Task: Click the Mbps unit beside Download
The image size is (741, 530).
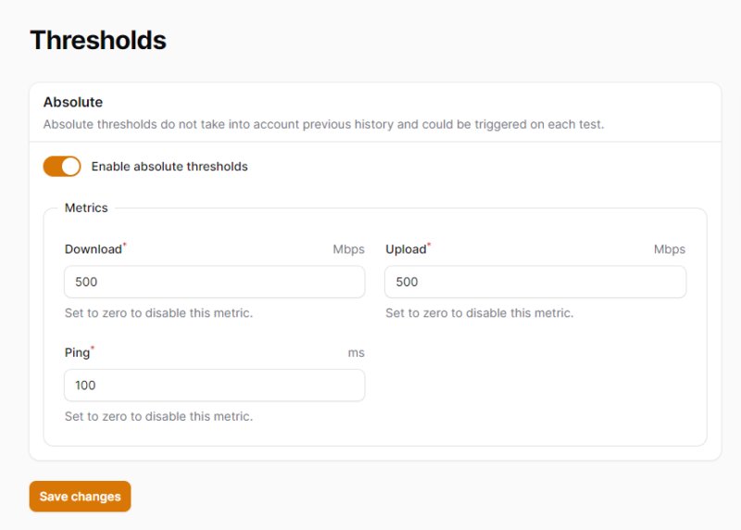Action: (x=348, y=249)
